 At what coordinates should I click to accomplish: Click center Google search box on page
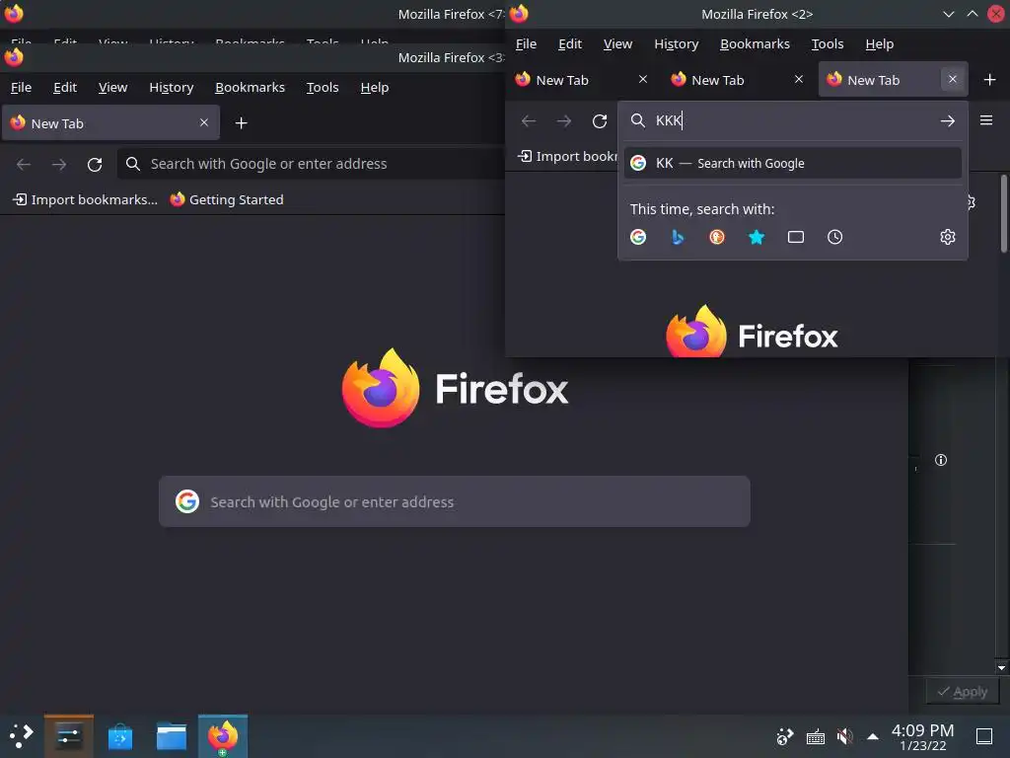point(454,501)
